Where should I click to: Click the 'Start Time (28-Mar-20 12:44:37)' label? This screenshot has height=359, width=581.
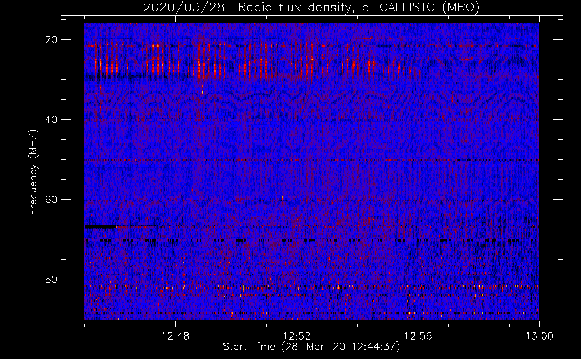click(311, 347)
